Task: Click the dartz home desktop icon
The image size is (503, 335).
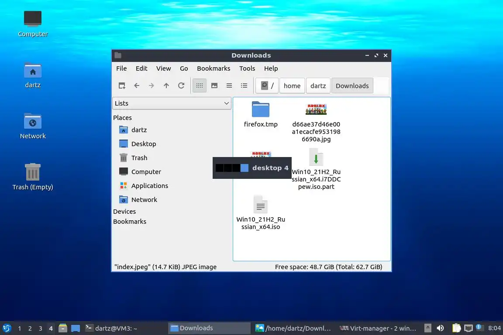Action: tap(33, 75)
